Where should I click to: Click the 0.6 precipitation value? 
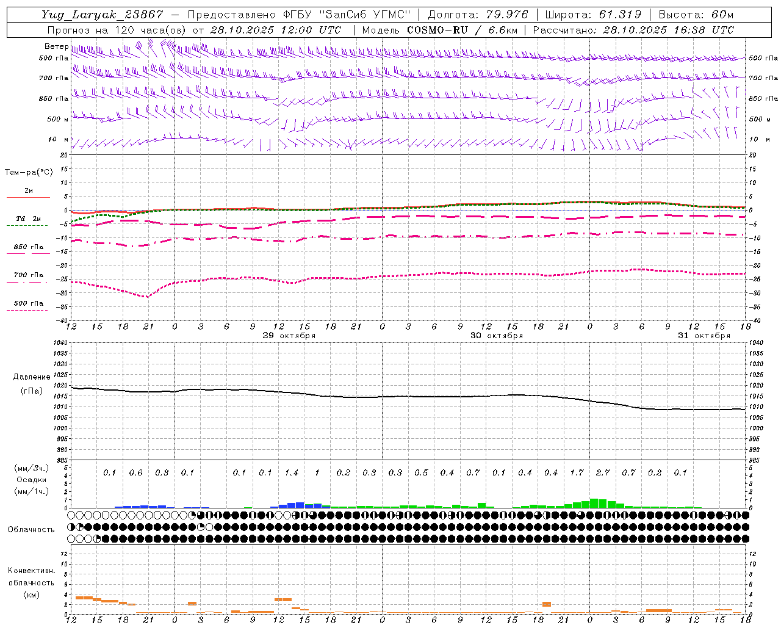[135, 472]
